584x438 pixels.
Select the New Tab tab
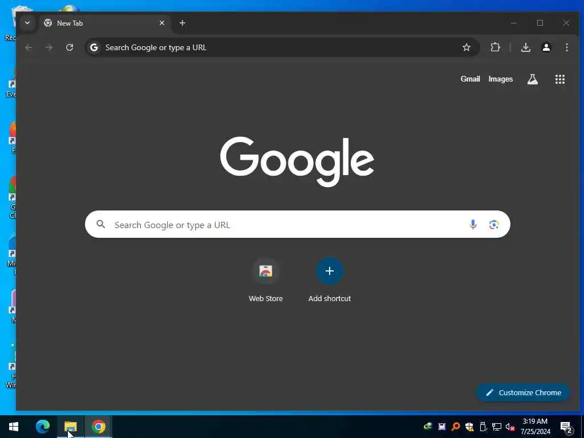[104, 23]
